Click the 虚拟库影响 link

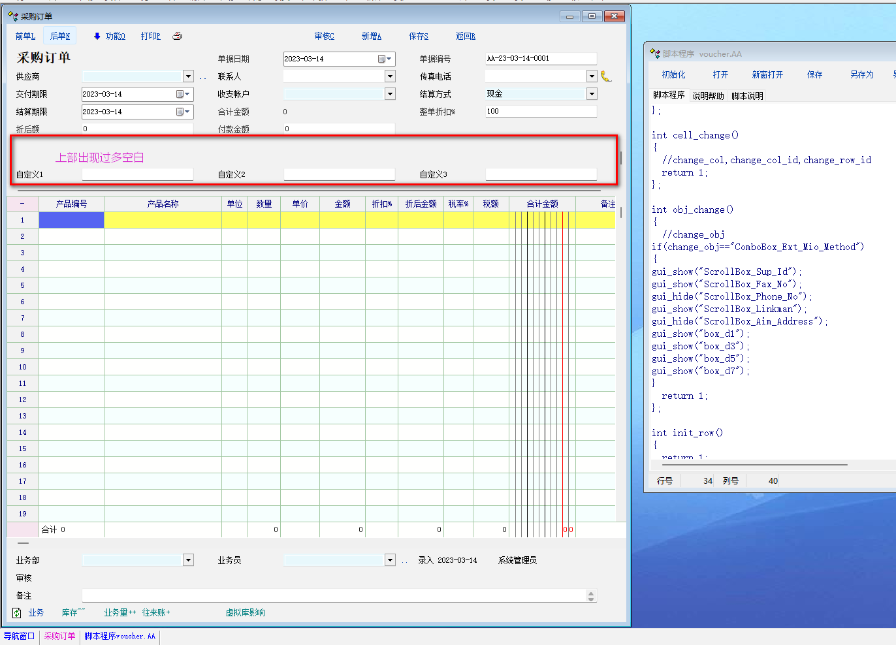coord(245,612)
